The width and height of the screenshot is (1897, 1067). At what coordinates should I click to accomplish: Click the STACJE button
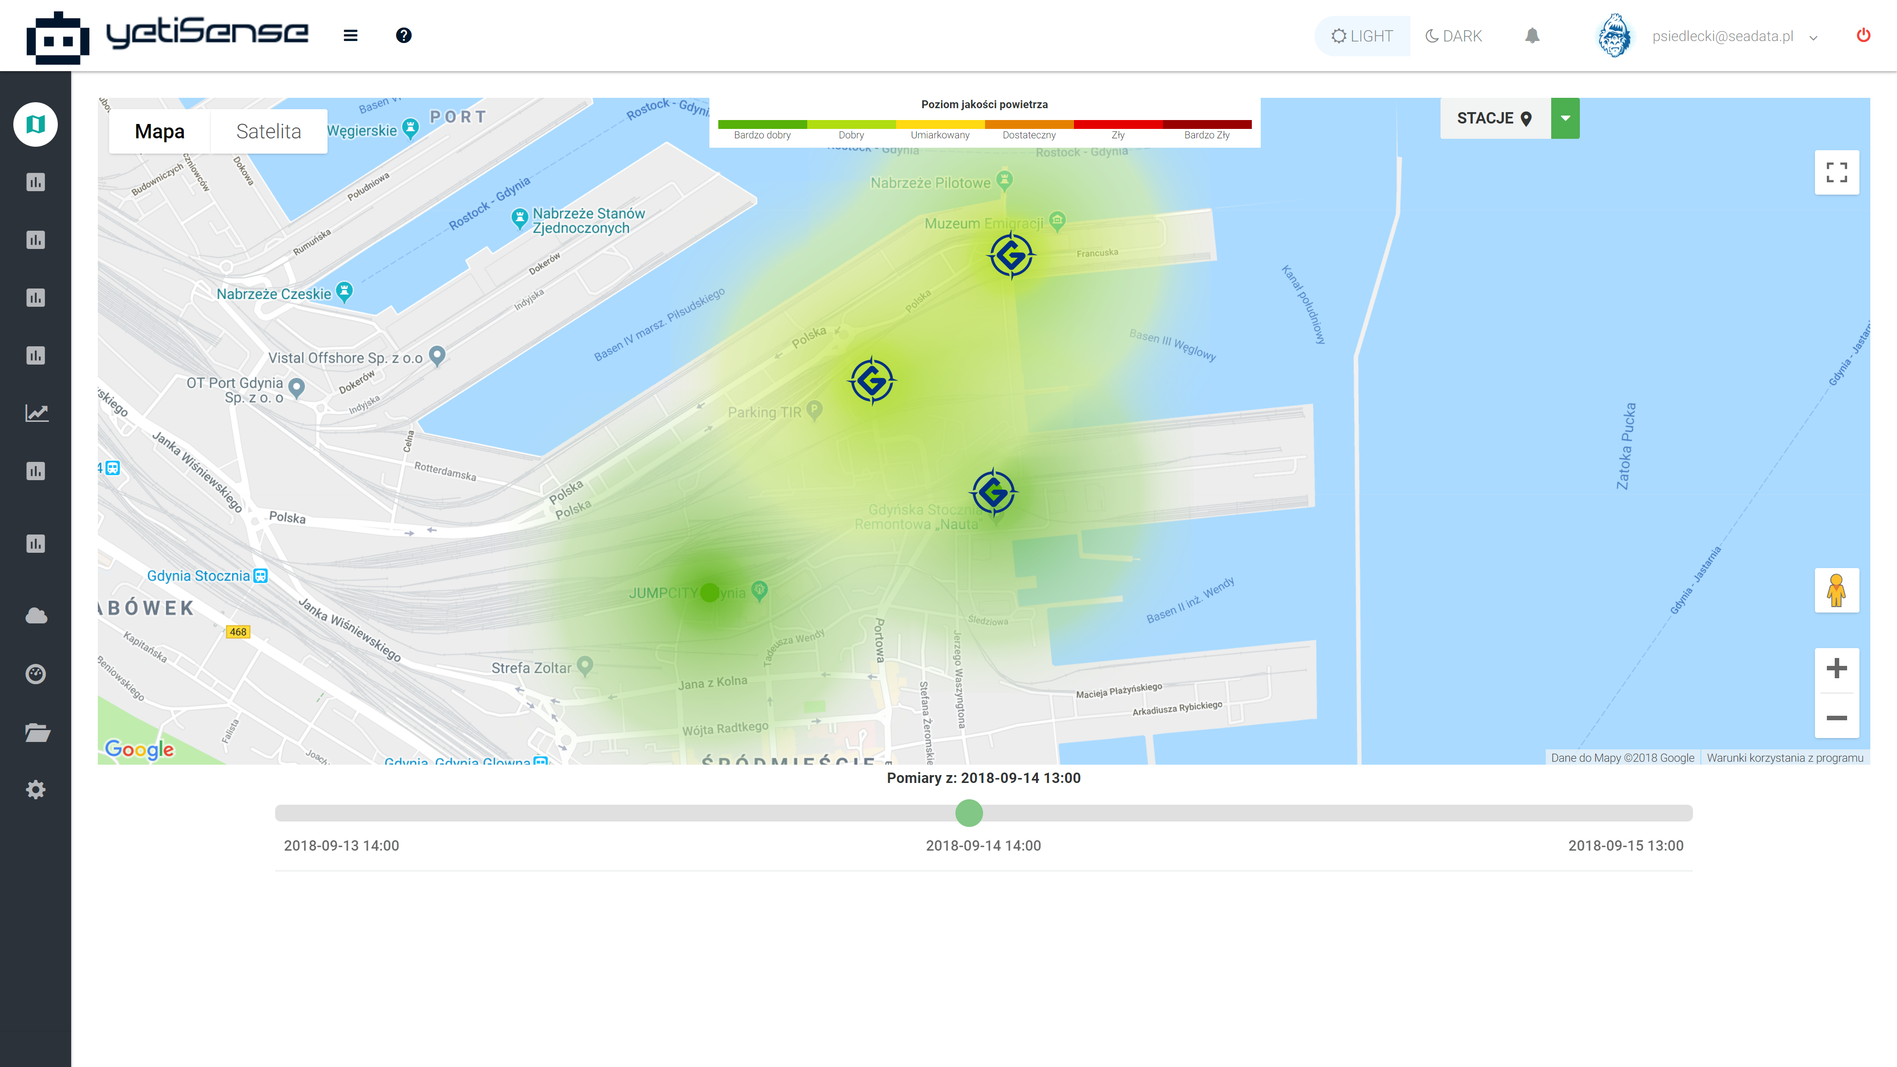pos(1494,118)
